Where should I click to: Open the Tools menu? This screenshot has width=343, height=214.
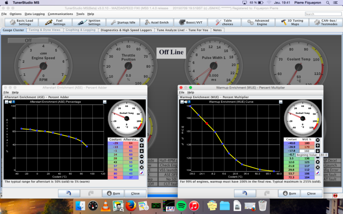80,14
